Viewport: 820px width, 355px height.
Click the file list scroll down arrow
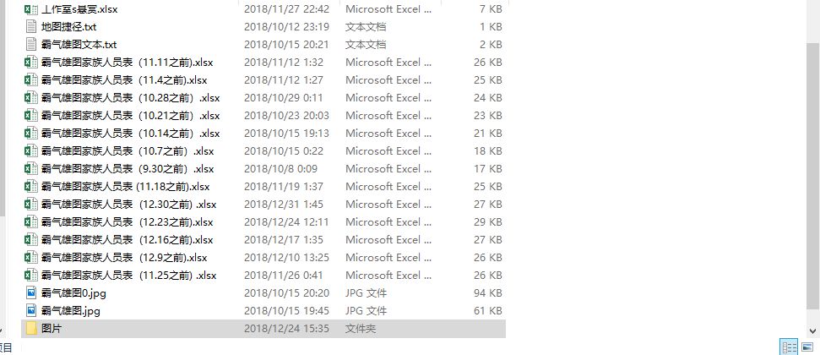pyautogui.click(x=812, y=331)
